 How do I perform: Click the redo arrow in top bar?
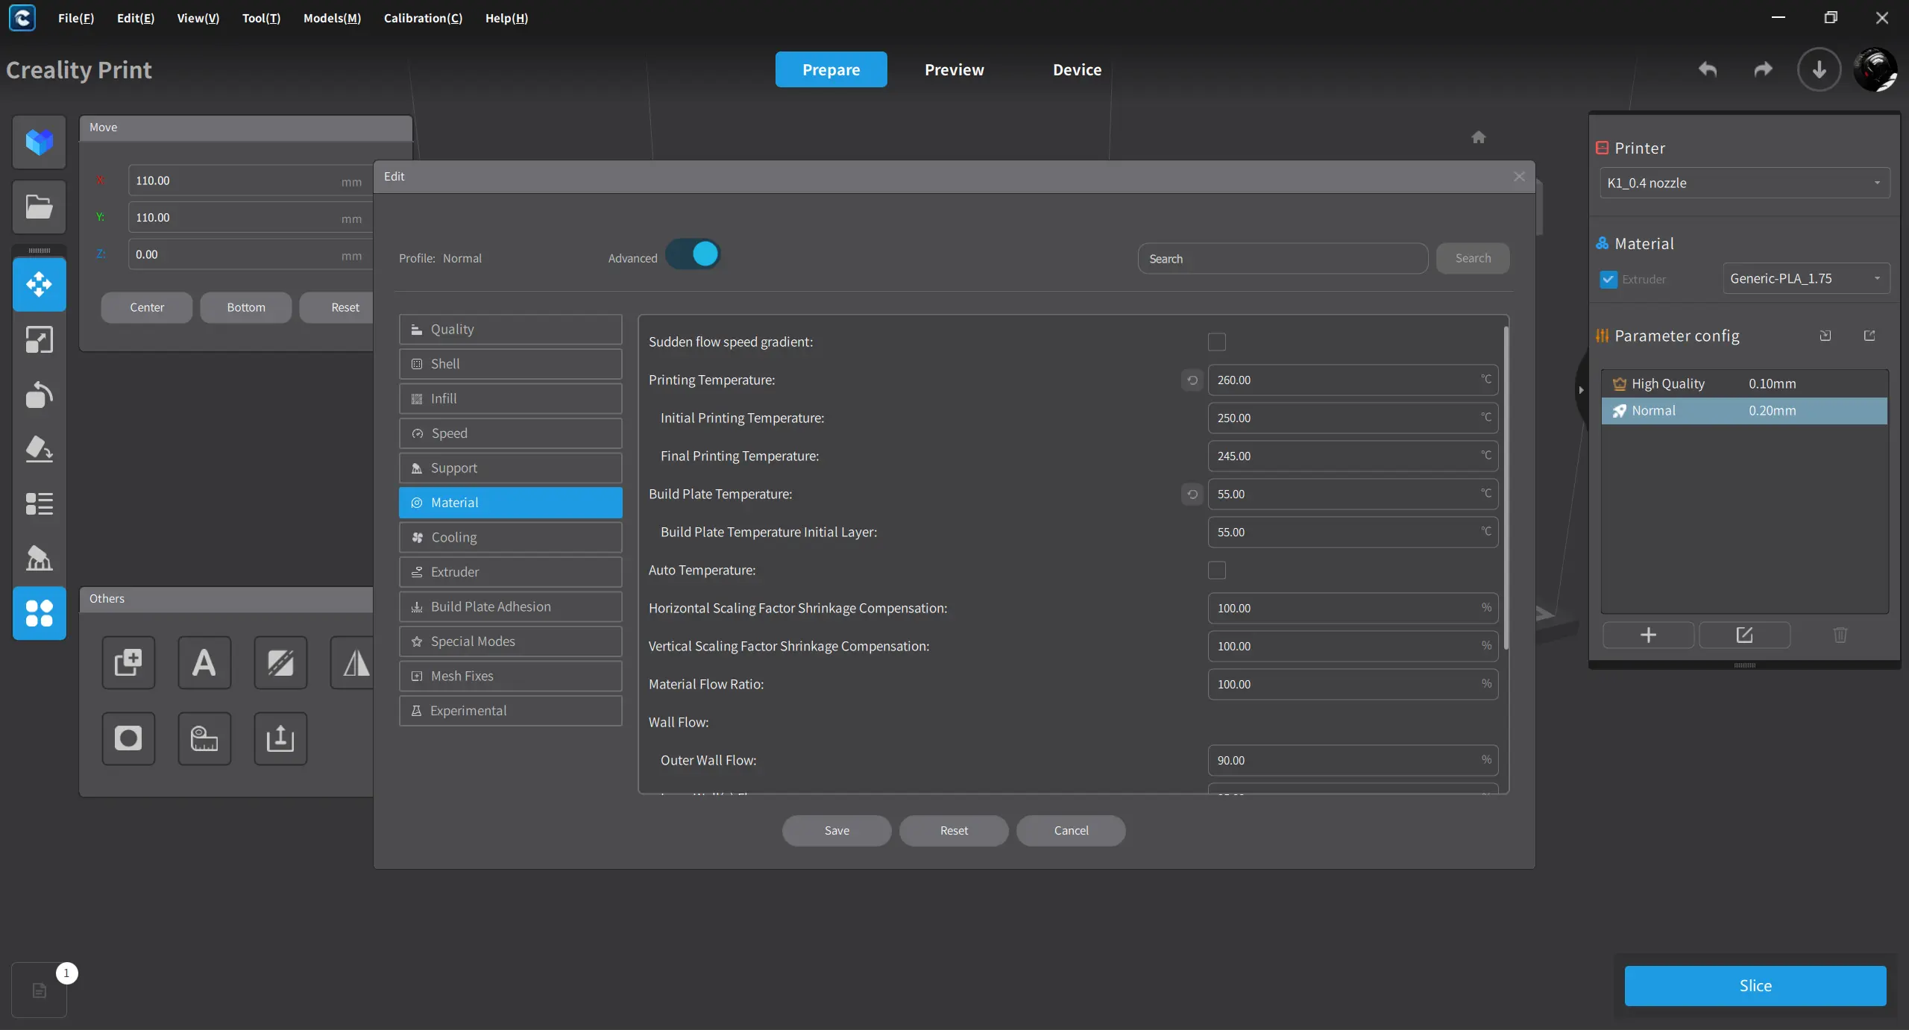click(1763, 69)
